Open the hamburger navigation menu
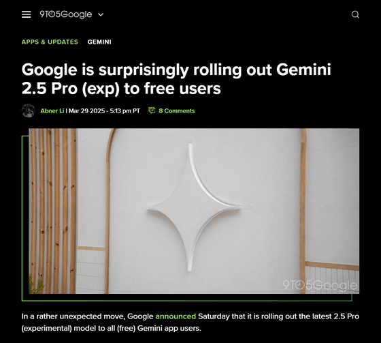 pos(27,14)
